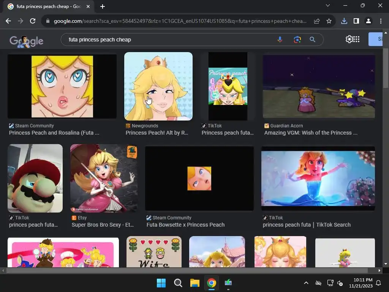Open the notification bell in the taskbar

click(x=379, y=283)
